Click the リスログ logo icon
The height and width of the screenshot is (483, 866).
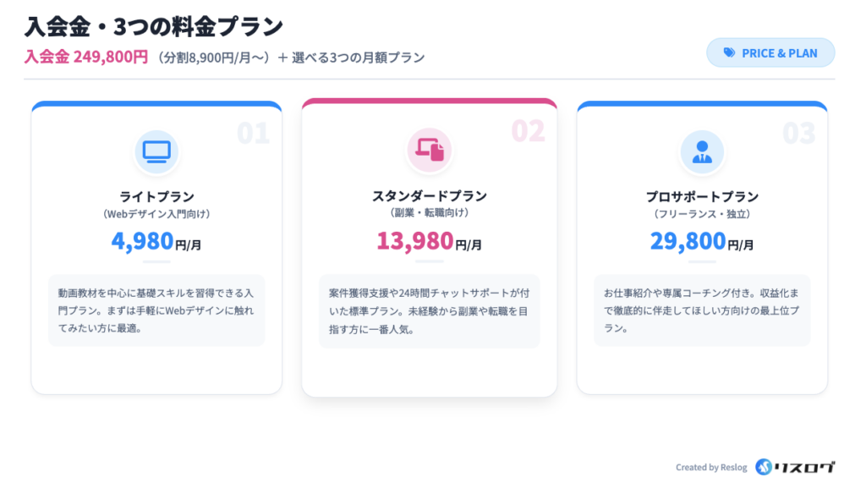765,467
